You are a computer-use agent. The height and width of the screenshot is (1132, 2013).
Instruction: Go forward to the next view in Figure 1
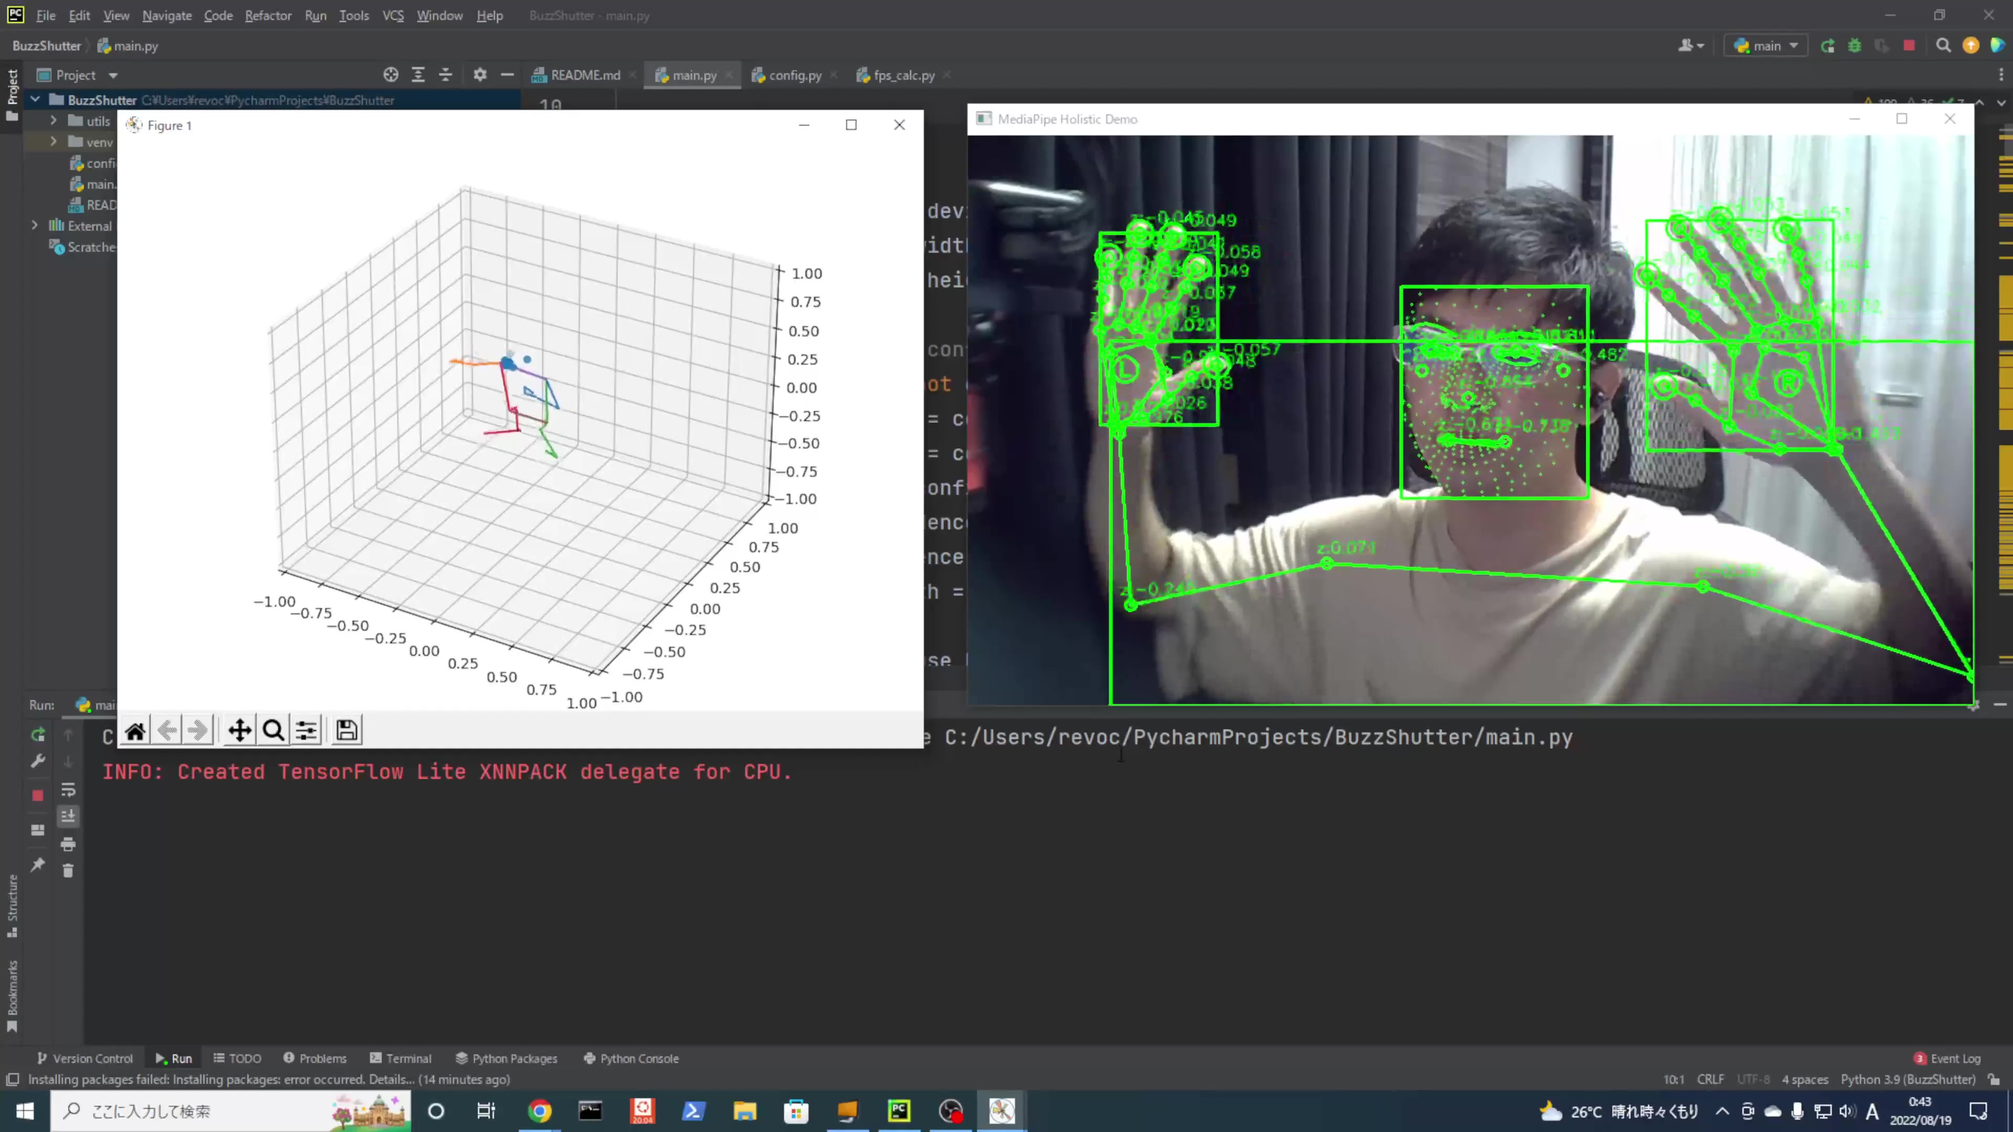[x=198, y=731]
